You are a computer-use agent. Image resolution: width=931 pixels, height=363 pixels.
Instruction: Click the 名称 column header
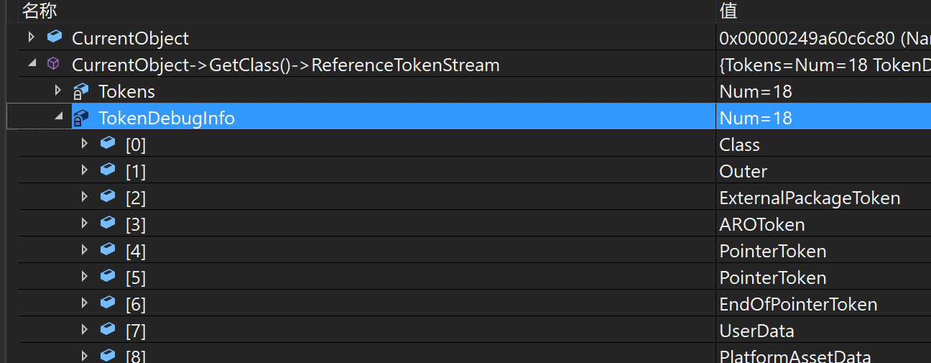coord(40,11)
